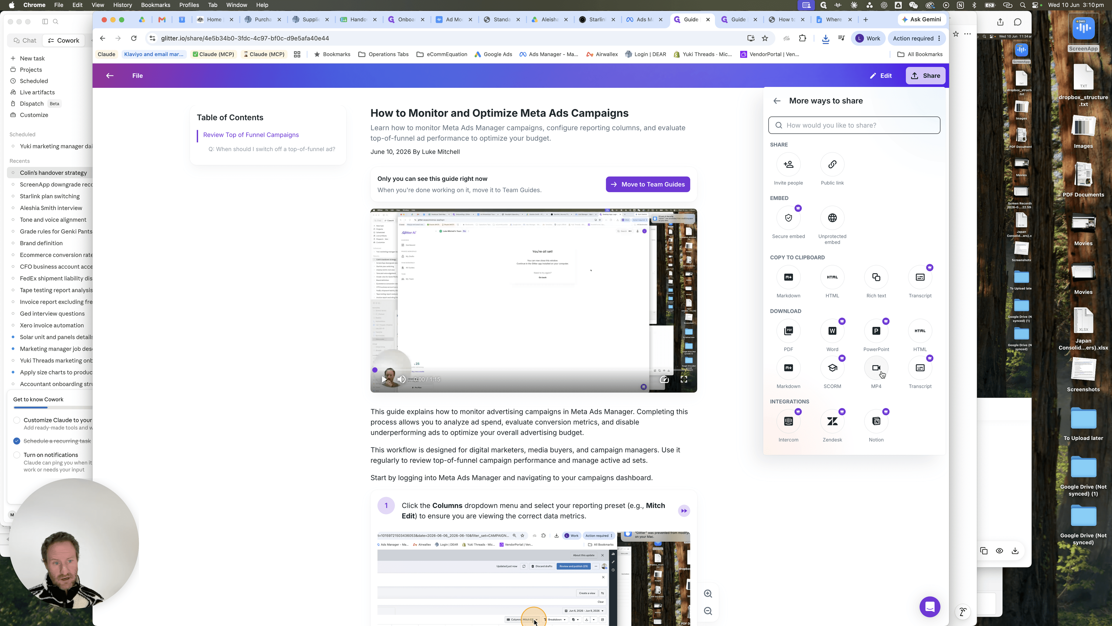This screenshot has width=1112, height=626.
Task: Copy the Transcript to clipboard
Action: (x=920, y=277)
